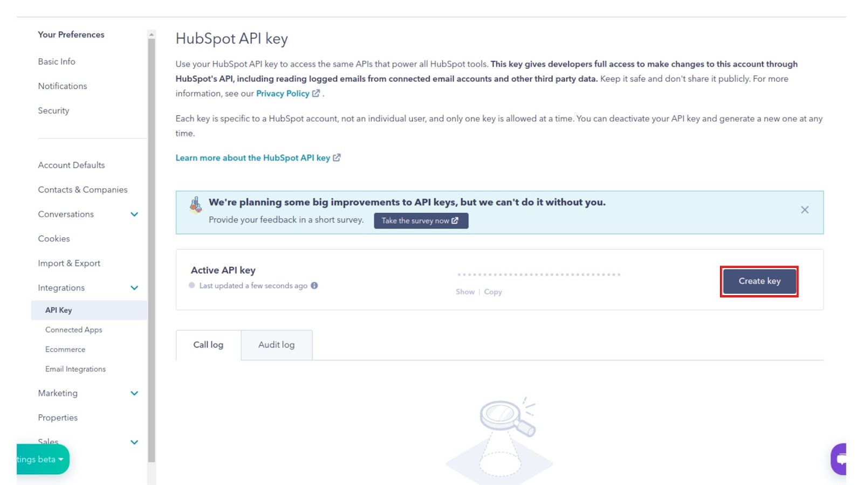
Task: Open Ecommerce under Integrations
Action: click(x=65, y=349)
